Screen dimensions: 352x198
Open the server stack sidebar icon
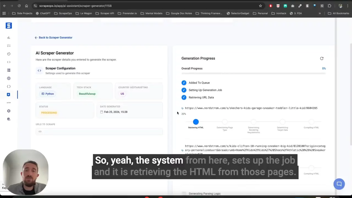pyautogui.click(x=9, y=70)
